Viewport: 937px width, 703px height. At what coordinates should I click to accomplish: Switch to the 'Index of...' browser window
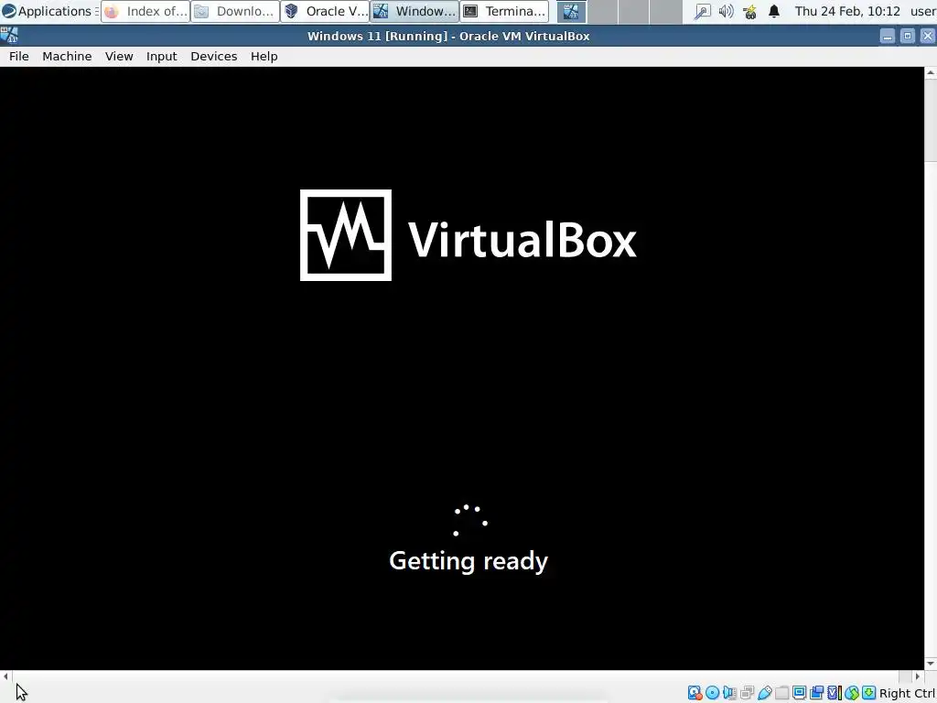point(145,11)
